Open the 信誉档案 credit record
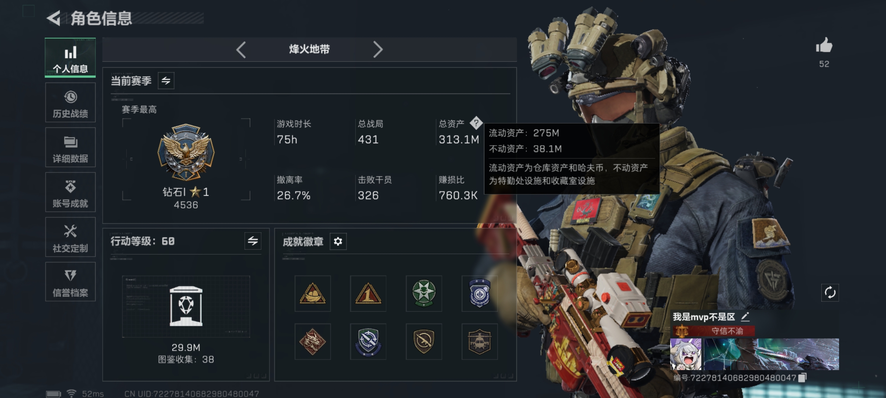886x398 pixels. (70, 282)
